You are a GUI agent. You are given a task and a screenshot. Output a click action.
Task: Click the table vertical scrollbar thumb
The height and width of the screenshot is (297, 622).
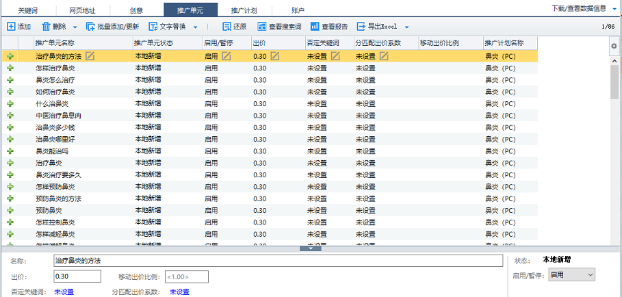[x=614, y=83]
